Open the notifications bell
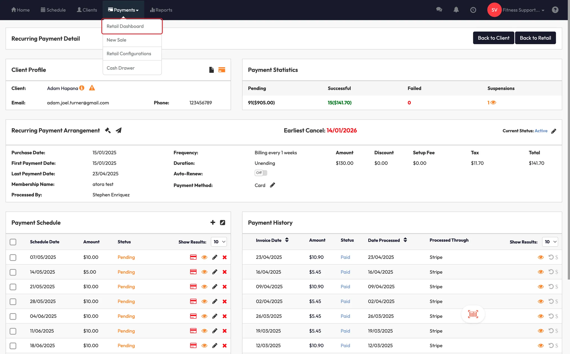This screenshot has width=570, height=354. point(456,10)
